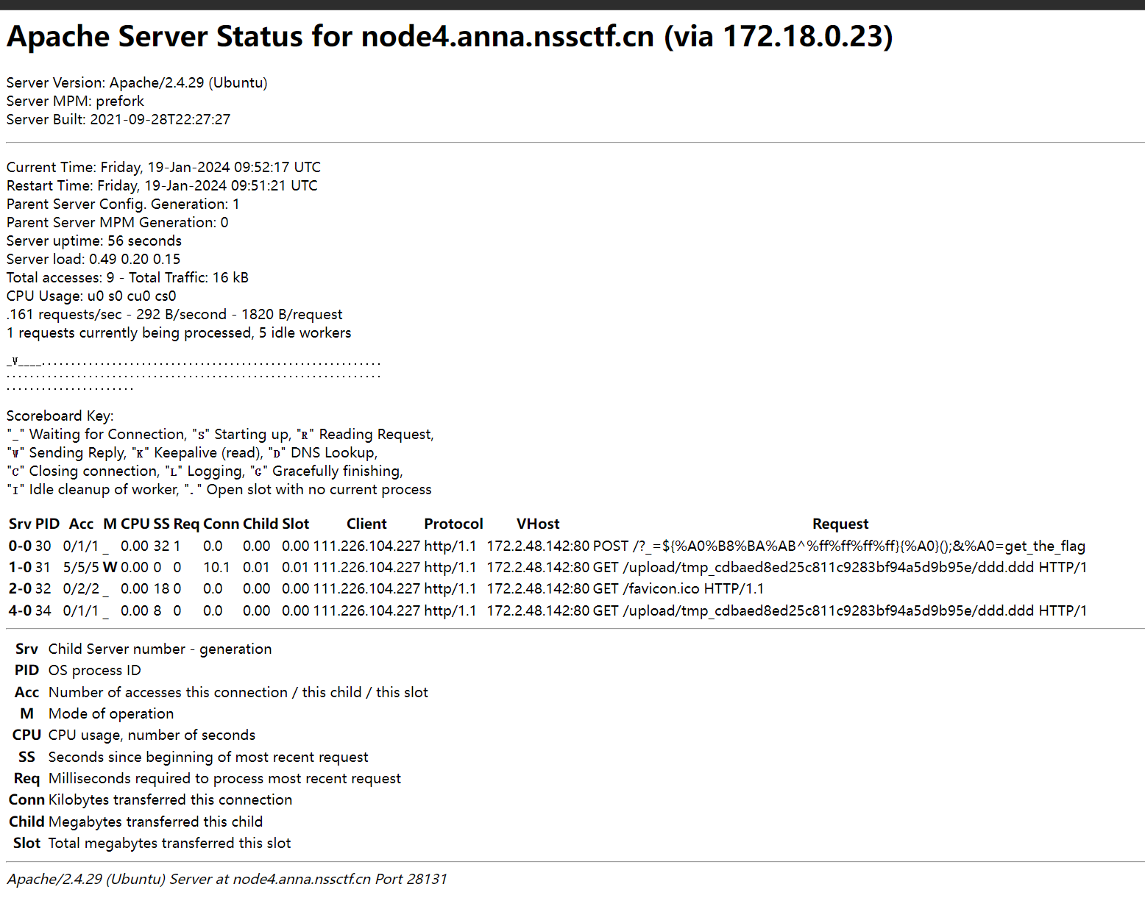
Task: Click the Acc column header
Action: click(81, 524)
